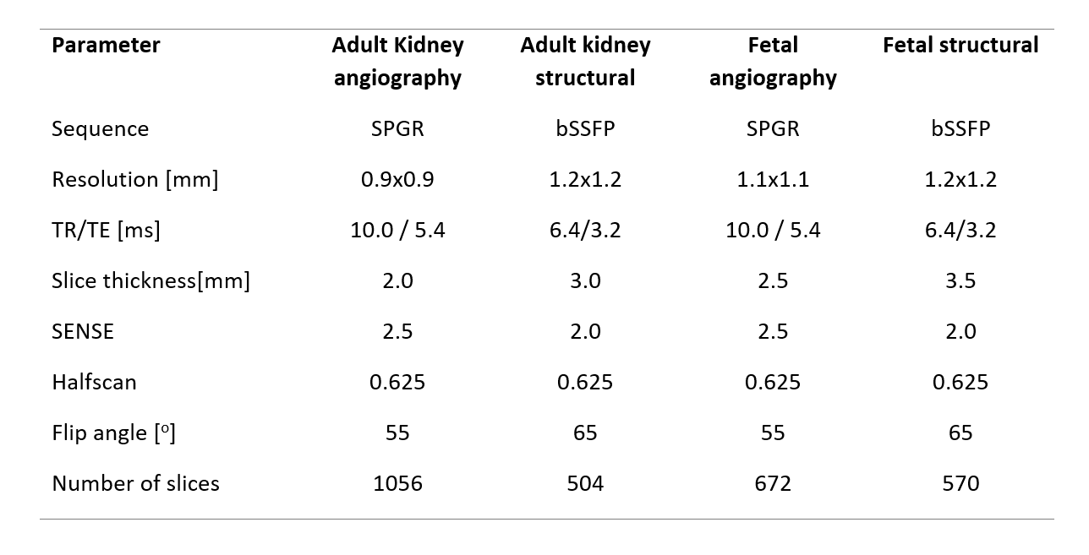Viewport: 1089px width, 555px height.
Task: Select the Fetal angiography column header
Action: click(x=773, y=62)
